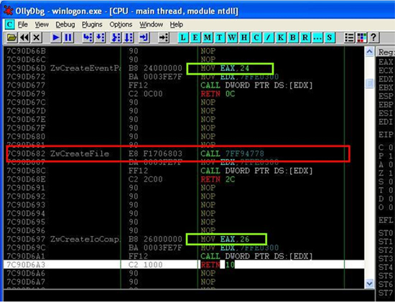The width and height of the screenshot is (395, 302).
Task: Select the RETN 10 line at 7C90D6A3
Action: pos(184,265)
